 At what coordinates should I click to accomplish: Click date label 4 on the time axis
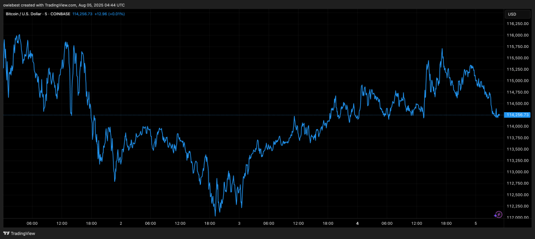coord(358,223)
